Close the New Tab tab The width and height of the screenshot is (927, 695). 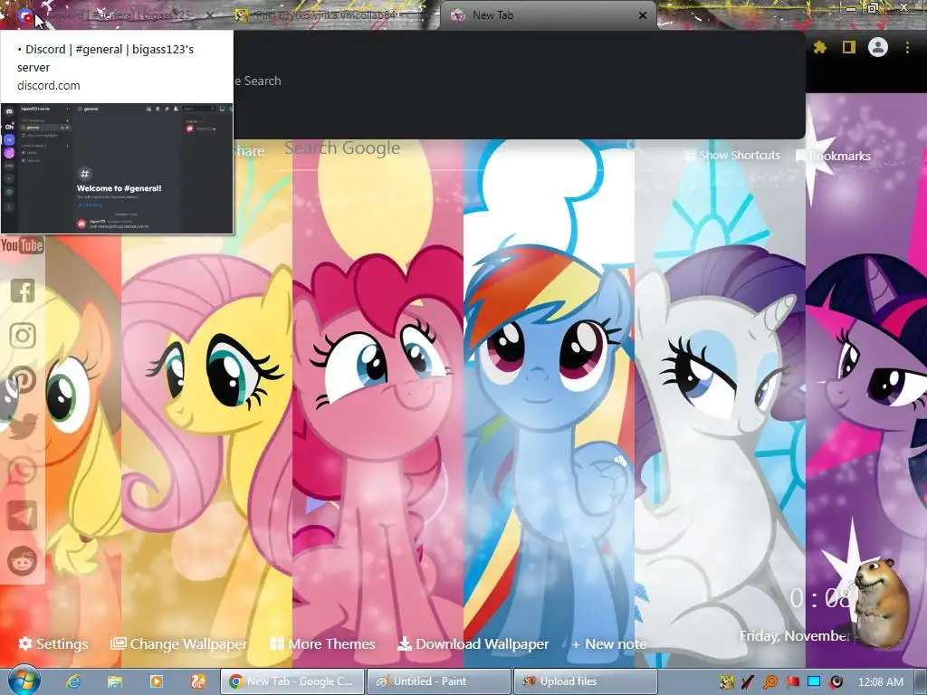click(643, 15)
